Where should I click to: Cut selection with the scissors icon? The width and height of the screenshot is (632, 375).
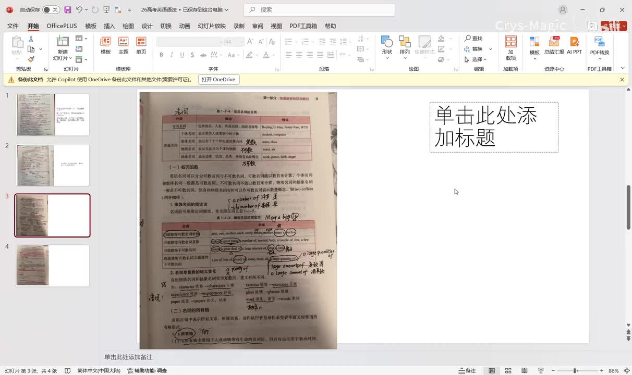pyautogui.click(x=31, y=39)
